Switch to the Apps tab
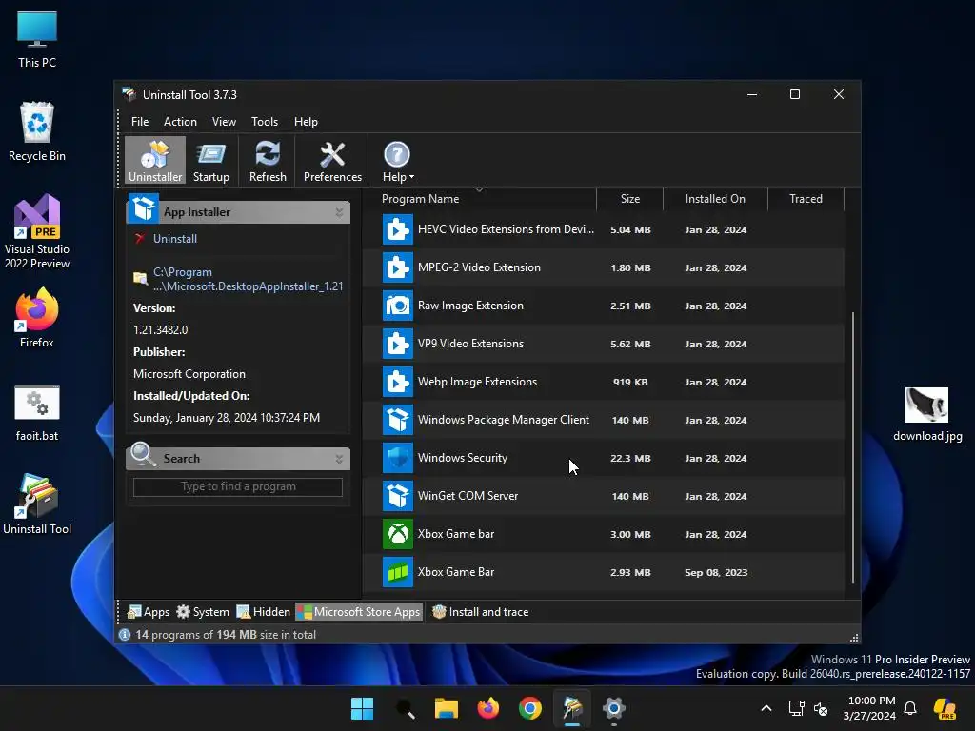This screenshot has height=731, width=975. click(148, 612)
